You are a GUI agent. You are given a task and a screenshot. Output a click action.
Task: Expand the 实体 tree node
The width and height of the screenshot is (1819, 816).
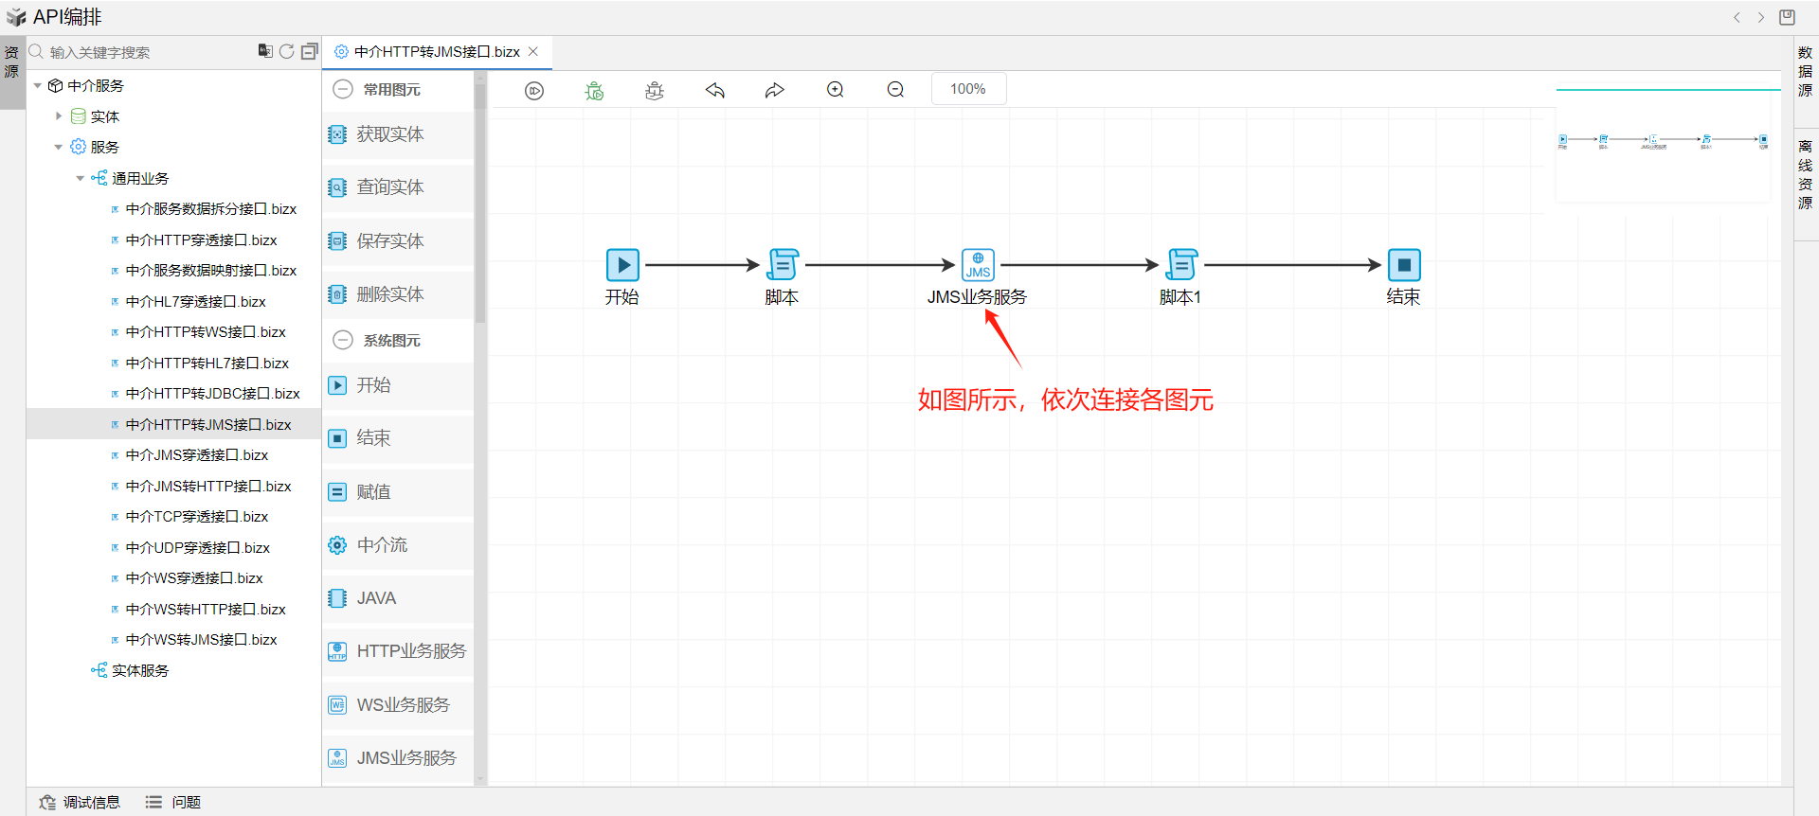click(59, 116)
